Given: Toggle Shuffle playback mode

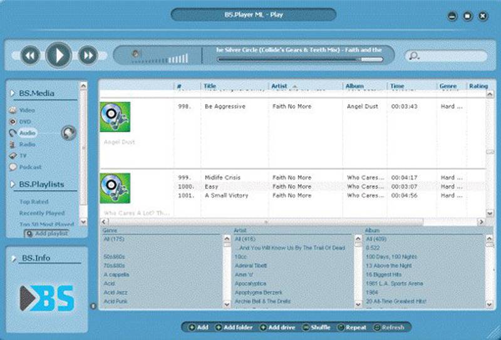Looking at the screenshot, I should [316, 327].
